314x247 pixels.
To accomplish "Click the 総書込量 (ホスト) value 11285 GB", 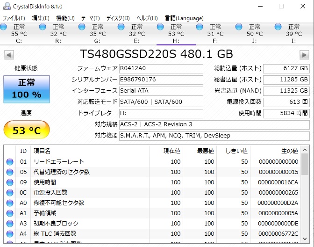I will [x=286, y=80].
